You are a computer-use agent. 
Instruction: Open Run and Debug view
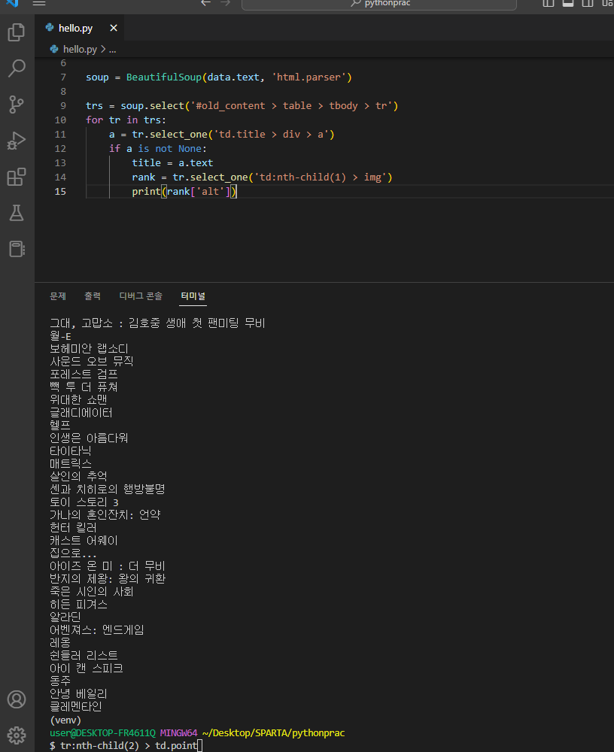point(17,141)
